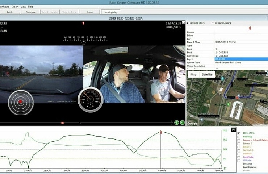Click the System Type value Road-Keeper dual 1080p
The image size is (268, 174).
(x=228, y=63)
